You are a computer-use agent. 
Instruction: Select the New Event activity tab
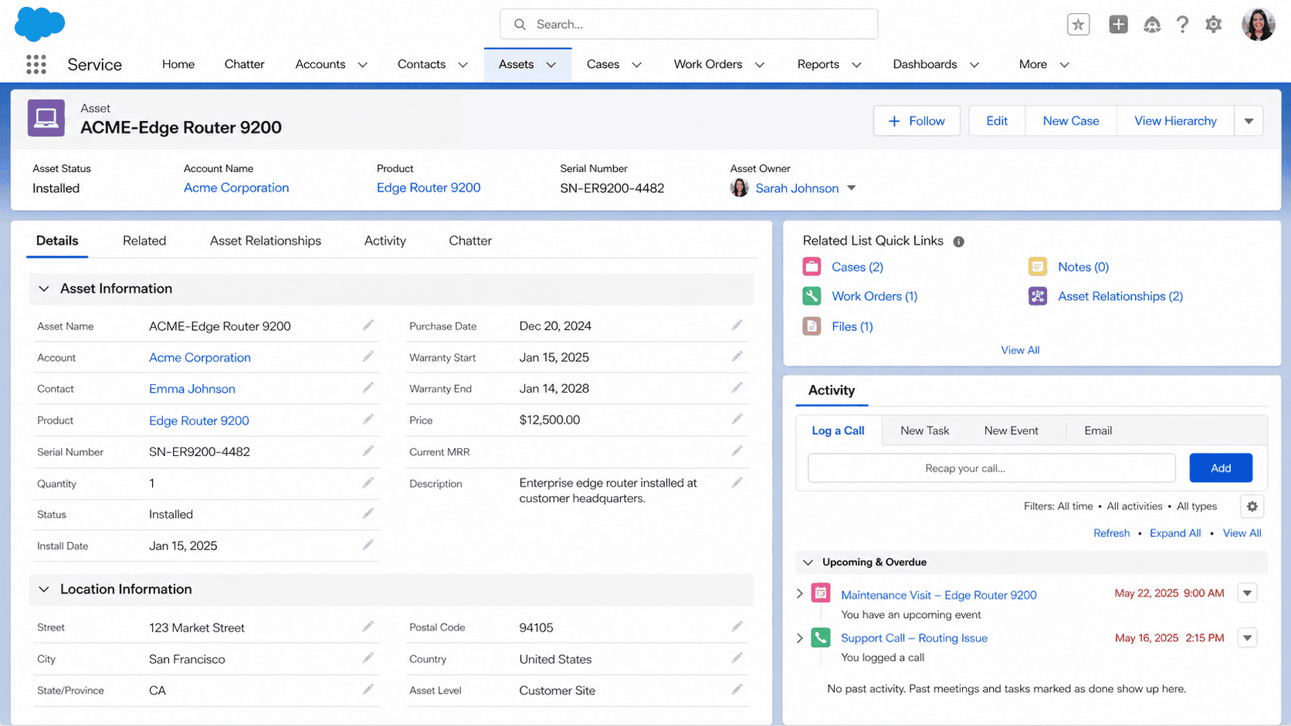(1011, 431)
